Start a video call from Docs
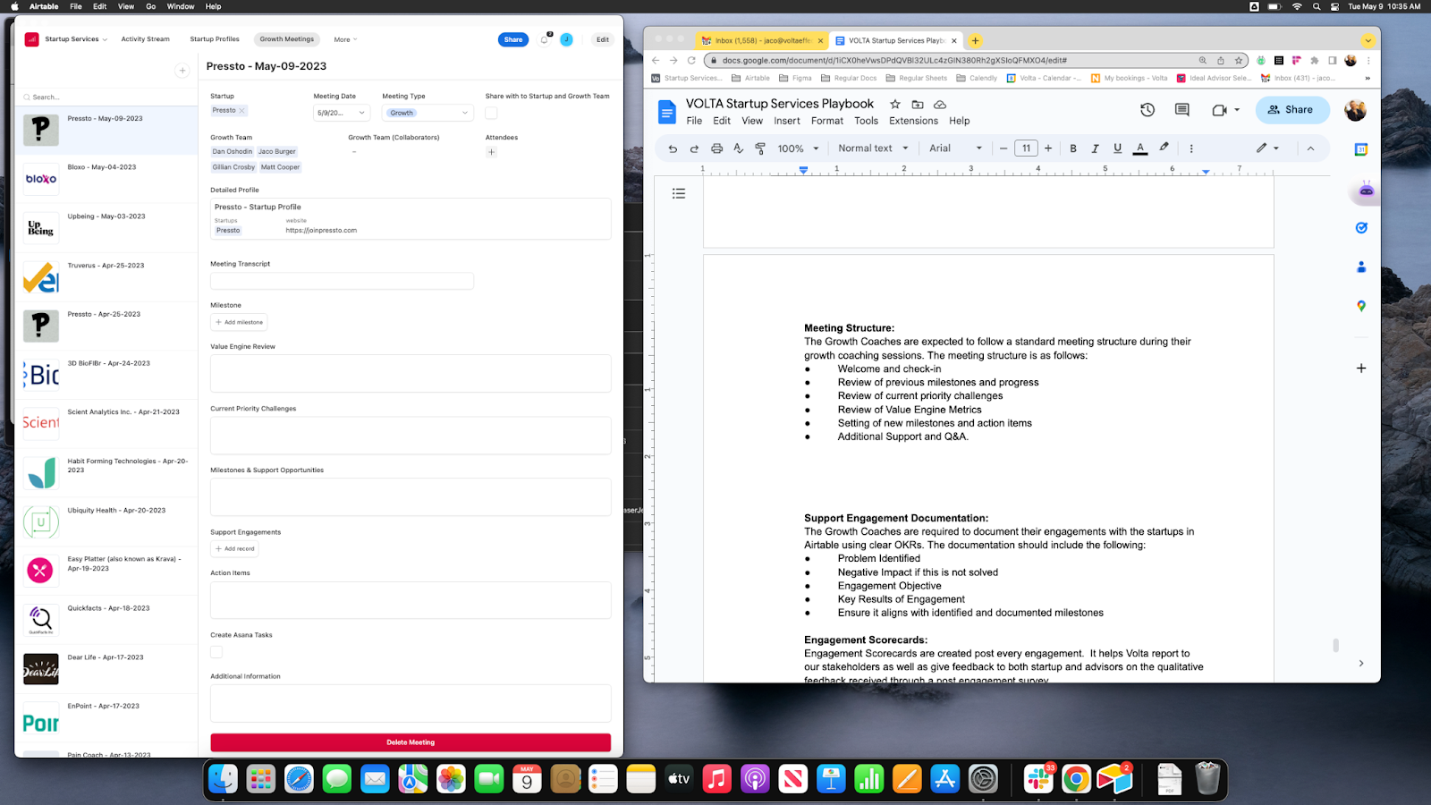 (x=1220, y=110)
